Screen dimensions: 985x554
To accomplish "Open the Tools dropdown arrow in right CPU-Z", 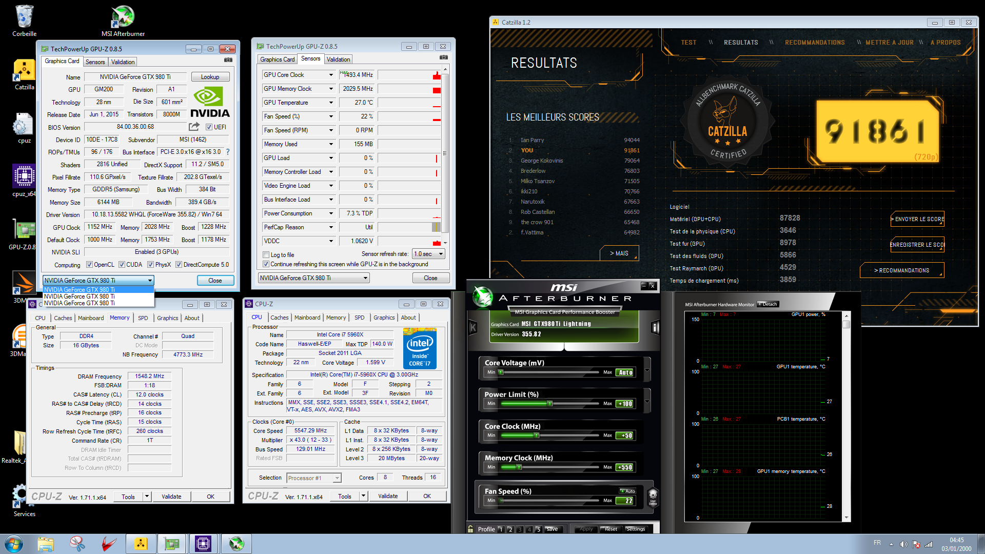I will point(363,496).
